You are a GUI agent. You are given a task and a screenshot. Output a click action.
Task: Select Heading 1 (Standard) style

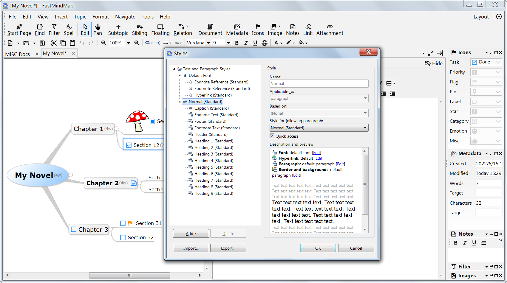tap(214, 141)
